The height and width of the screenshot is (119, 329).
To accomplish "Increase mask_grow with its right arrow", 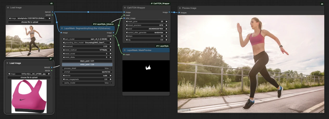I will coord(167,22).
